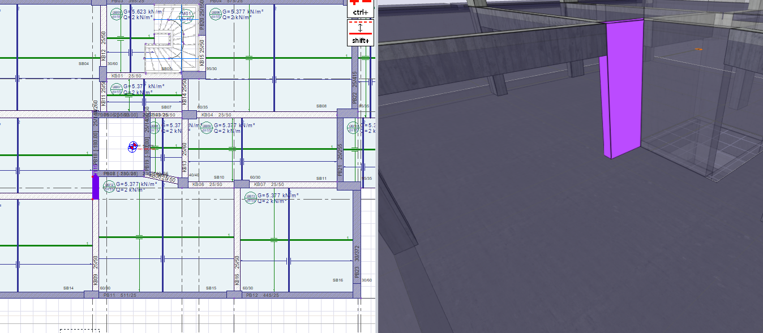This screenshot has height=333, width=763.
Task: Click the shift+ vertical offset button
Action: coord(360,33)
